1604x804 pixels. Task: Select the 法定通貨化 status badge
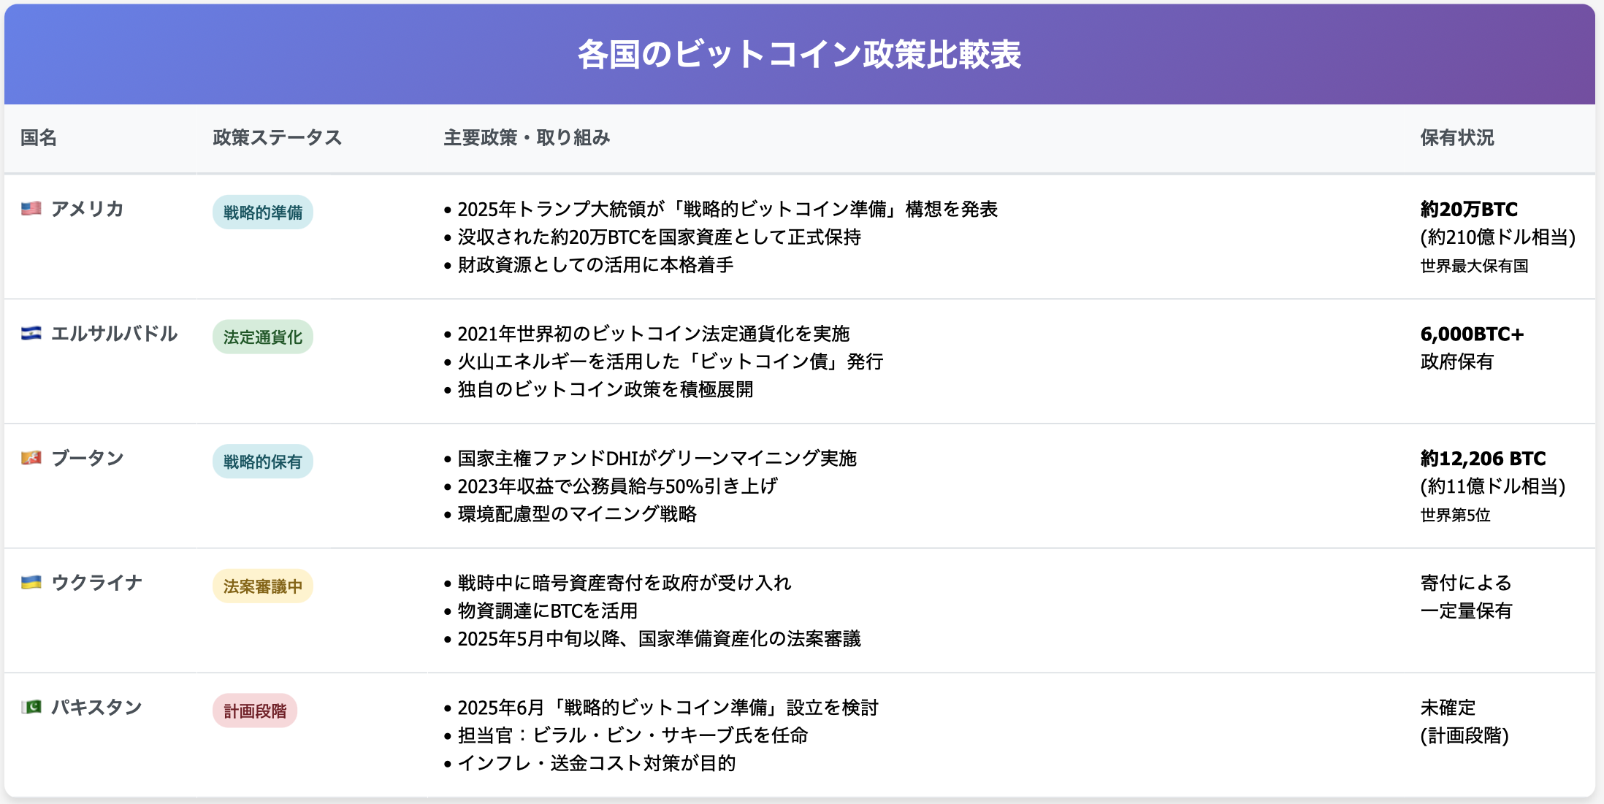tap(262, 337)
